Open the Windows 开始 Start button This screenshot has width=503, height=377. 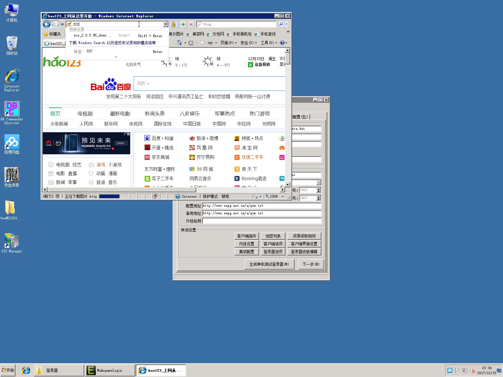click(8, 370)
